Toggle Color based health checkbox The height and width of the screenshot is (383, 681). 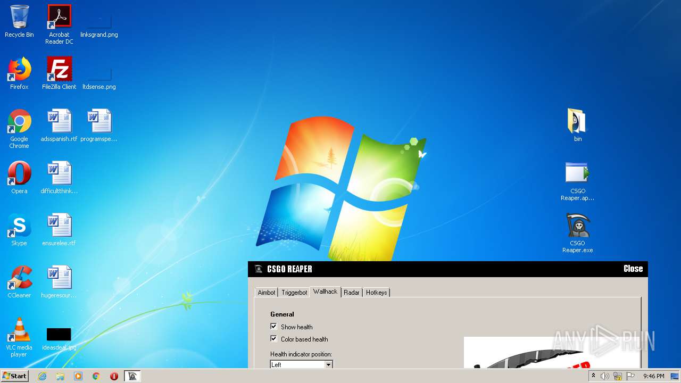tap(273, 339)
